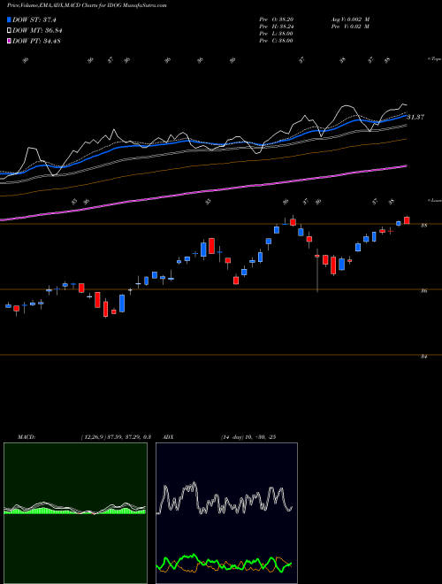Click the blue DOW ST legend swatch

(x=9, y=19)
